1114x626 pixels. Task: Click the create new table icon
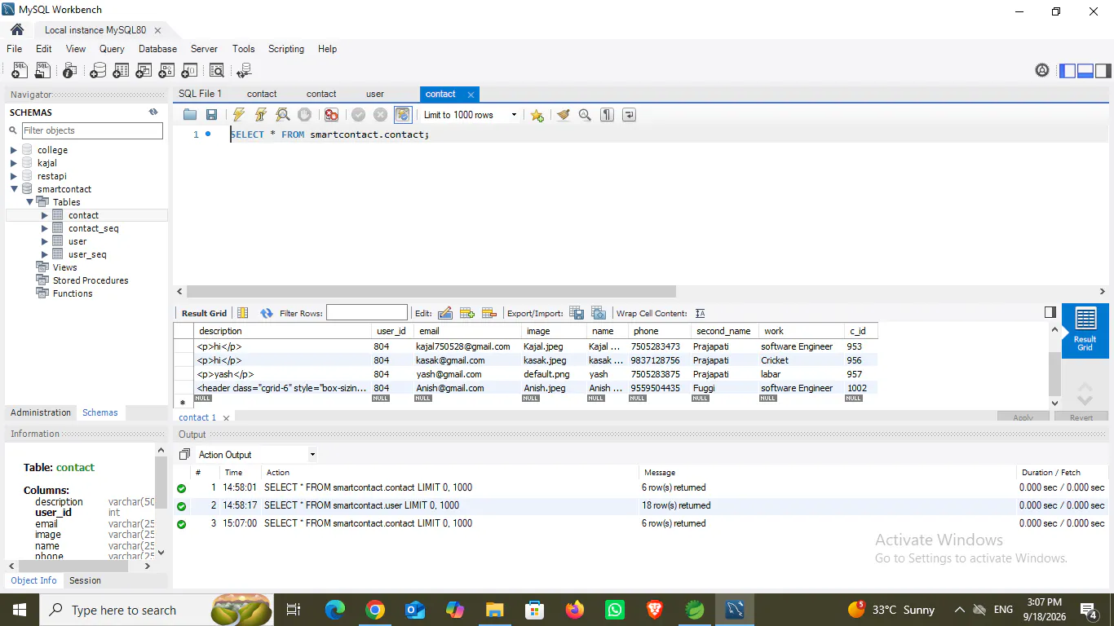tap(121, 71)
